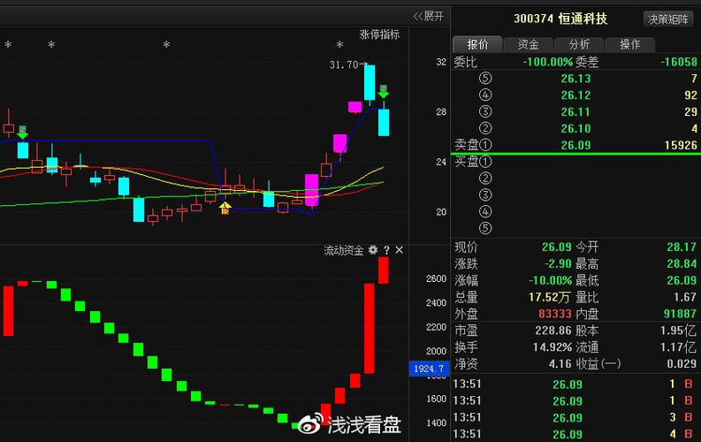Click the blue 1924.7 axis value tag

pyautogui.click(x=430, y=369)
